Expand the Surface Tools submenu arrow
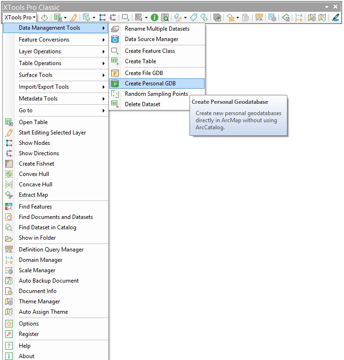Image resolution: width=344 pixels, height=360 pixels. 104,75
